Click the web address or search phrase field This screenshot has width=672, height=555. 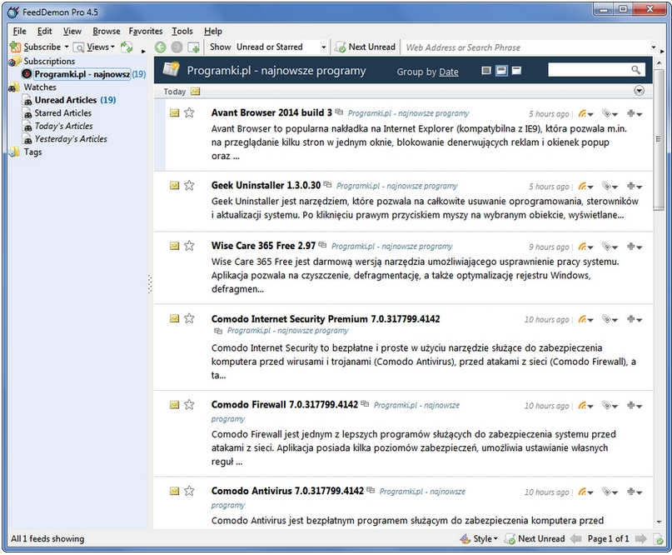pyautogui.click(x=526, y=47)
